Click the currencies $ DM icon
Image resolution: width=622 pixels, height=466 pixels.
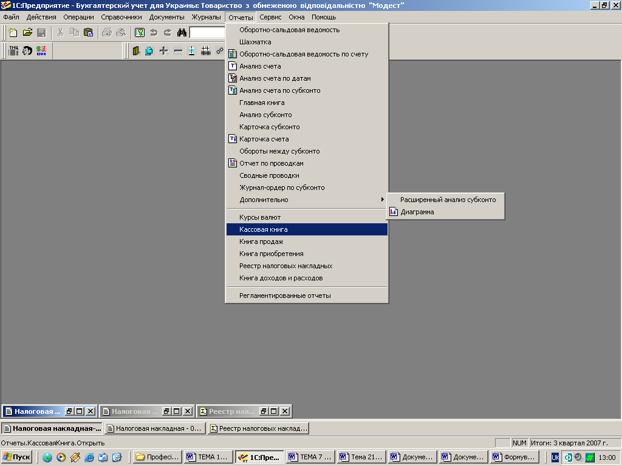tap(41, 51)
